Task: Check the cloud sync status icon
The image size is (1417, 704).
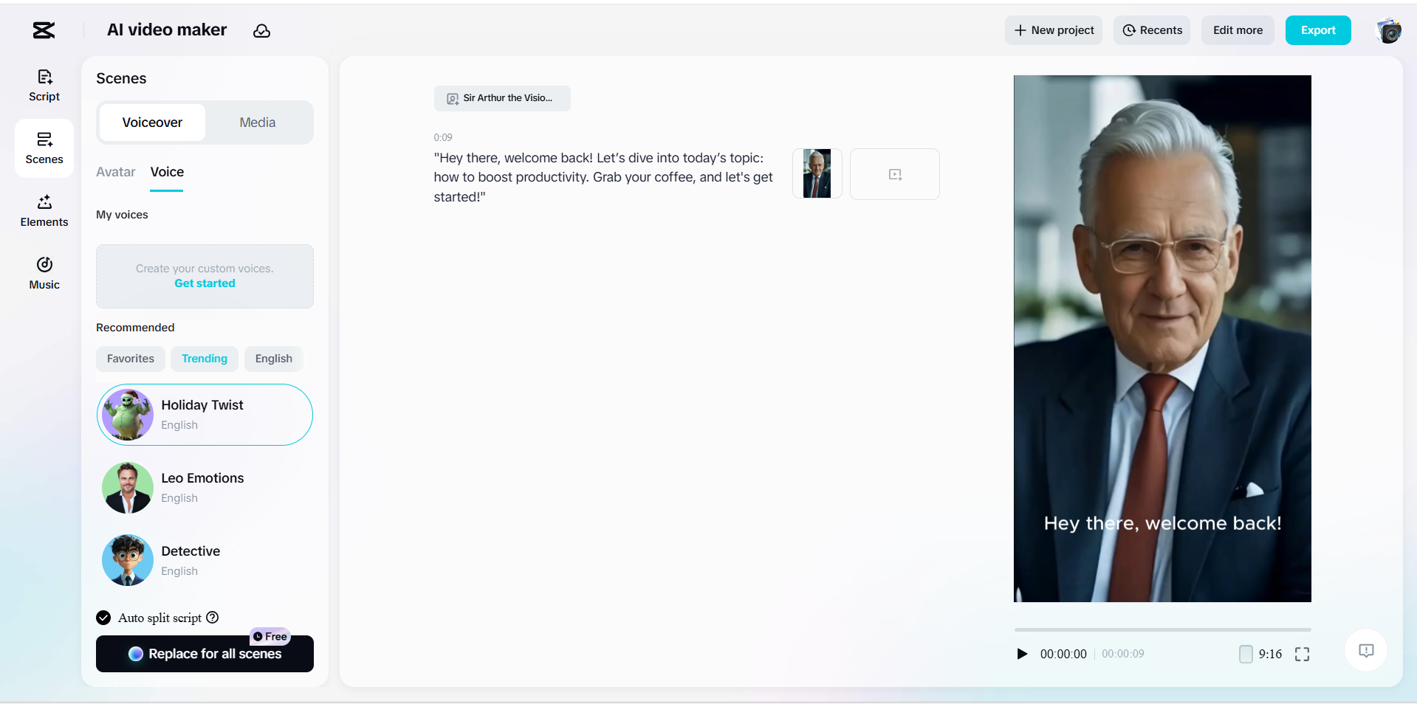Action: point(262,30)
